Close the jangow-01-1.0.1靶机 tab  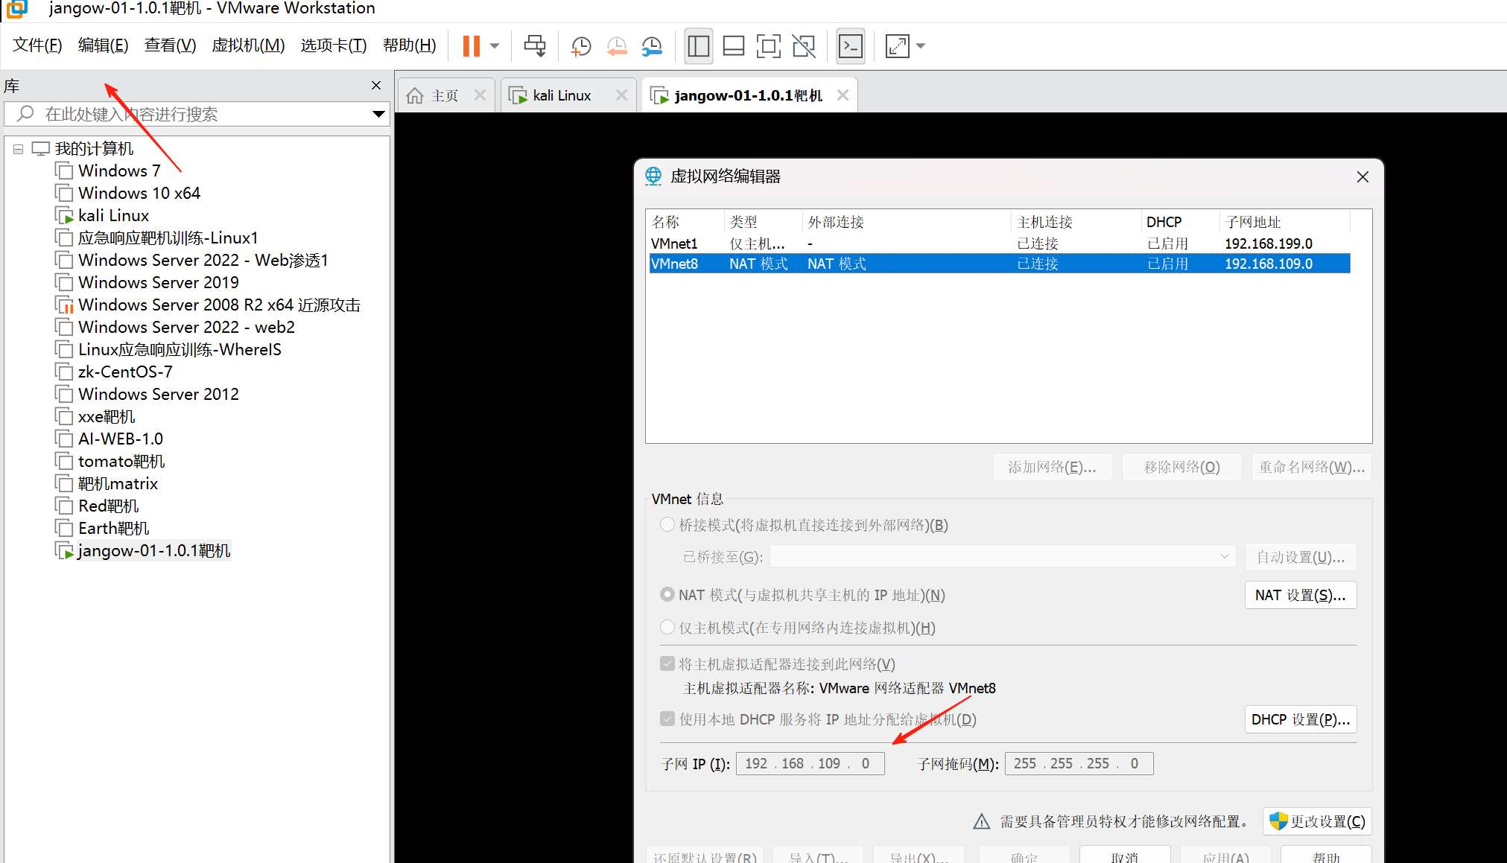843,95
